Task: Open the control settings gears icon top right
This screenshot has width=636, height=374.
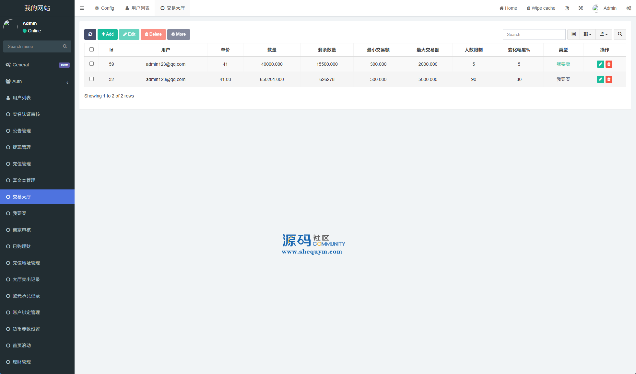Action: 629,8
